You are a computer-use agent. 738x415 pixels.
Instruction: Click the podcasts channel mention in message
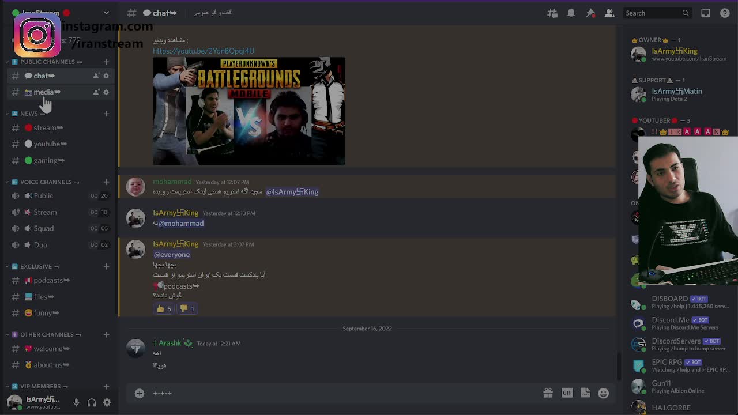tap(177, 286)
